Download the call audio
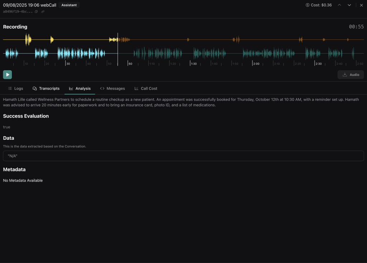 pyautogui.click(x=351, y=75)
